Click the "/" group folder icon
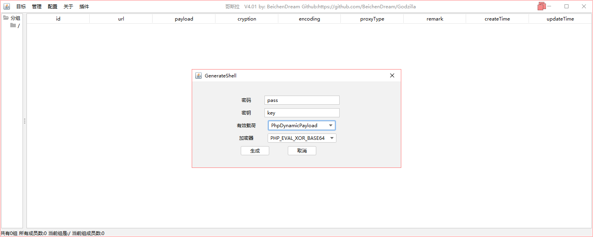This screenshot has height=237, width=593. pos(13,26)
